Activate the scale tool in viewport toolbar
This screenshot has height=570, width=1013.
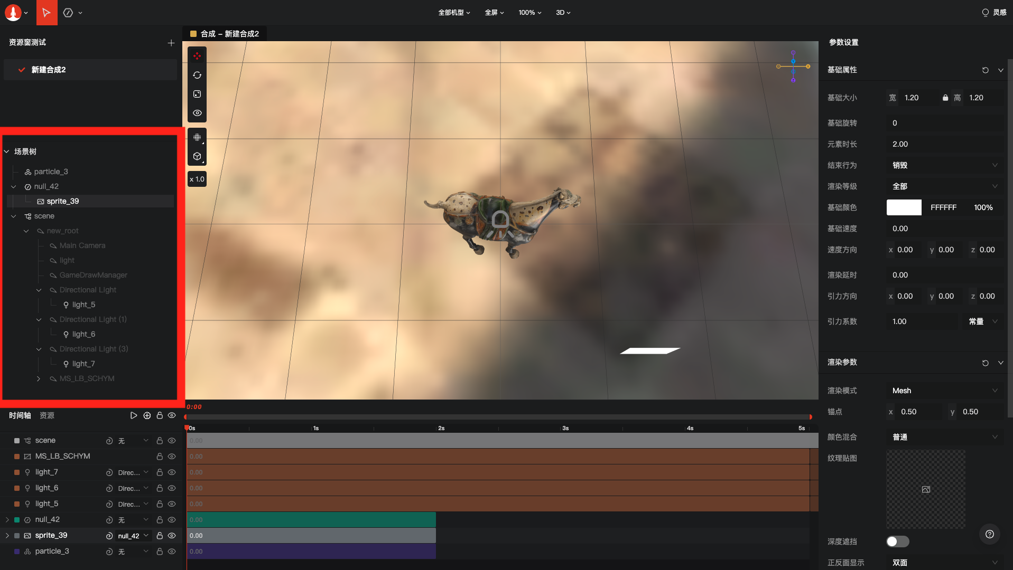coord(197,94)
